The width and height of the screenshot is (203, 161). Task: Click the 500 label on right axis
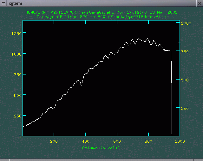click(x=185, y=80)
